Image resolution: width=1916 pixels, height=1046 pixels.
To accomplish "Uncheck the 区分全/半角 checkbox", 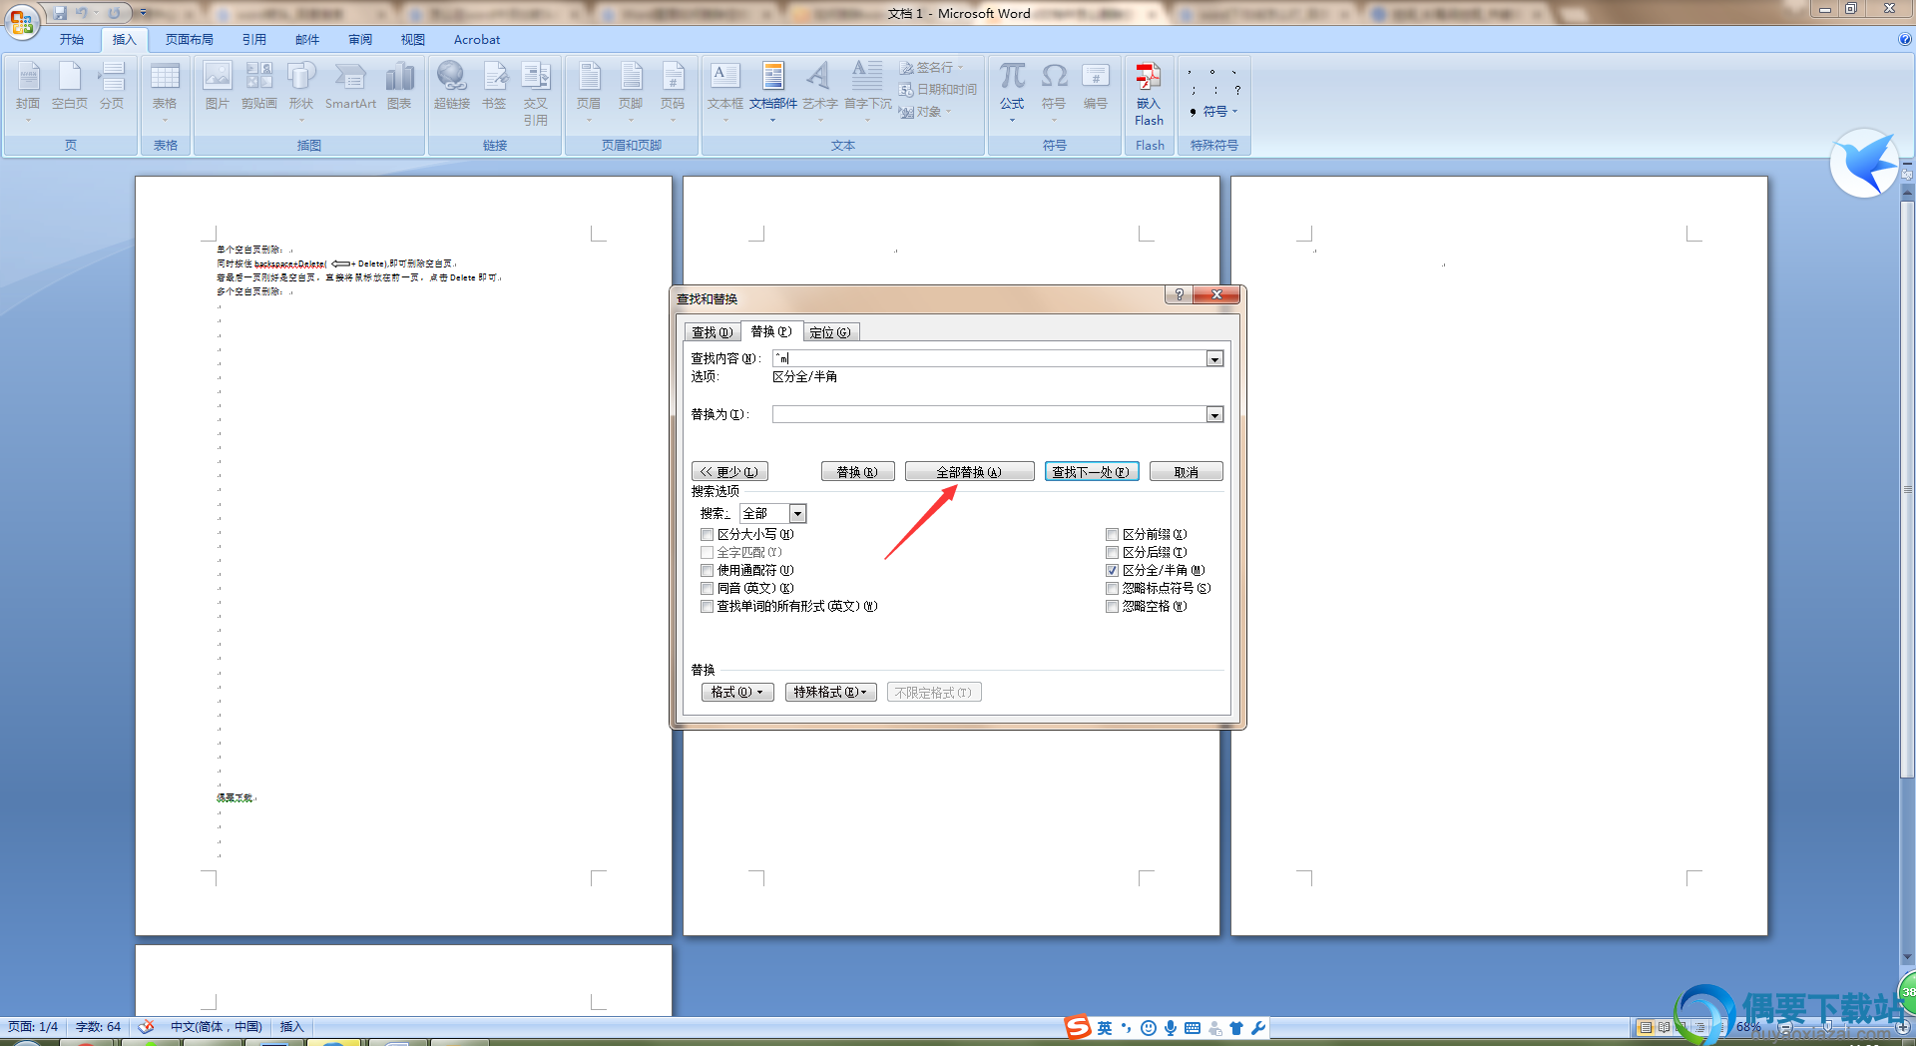I will pyautogui.click(x=1112, y=571).
